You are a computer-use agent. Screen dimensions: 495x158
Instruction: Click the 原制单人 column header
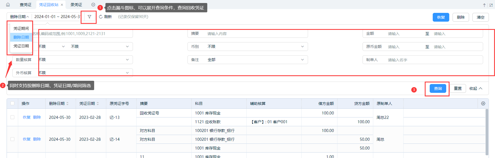[x=388, y=104]
